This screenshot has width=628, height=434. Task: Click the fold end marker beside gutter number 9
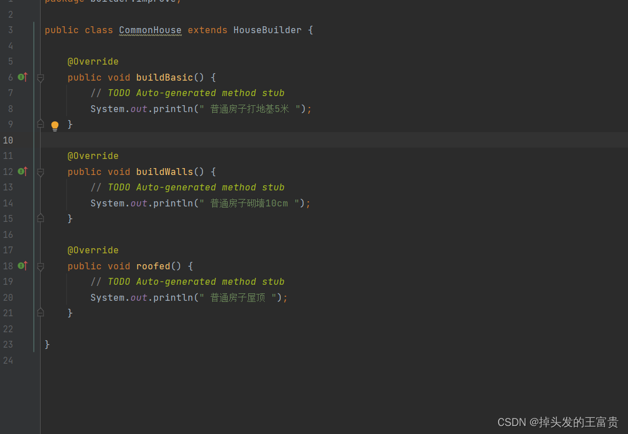point(41,124)
